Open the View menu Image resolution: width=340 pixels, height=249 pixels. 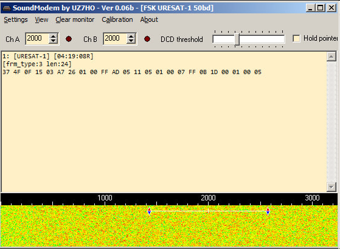click(41, 19)
